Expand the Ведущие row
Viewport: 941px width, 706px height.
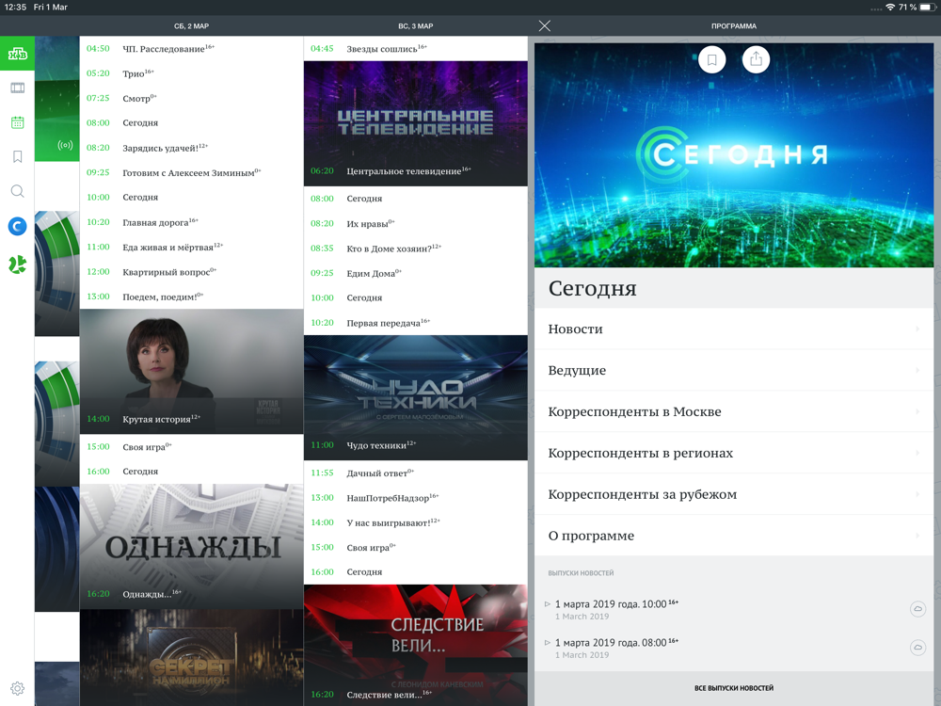733,370
